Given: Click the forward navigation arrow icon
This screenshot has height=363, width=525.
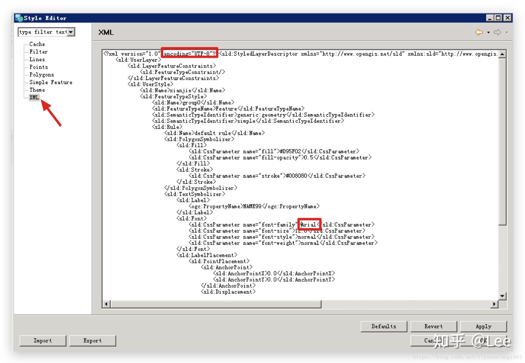Looking at the screenshot, I should tap(497, 32).
